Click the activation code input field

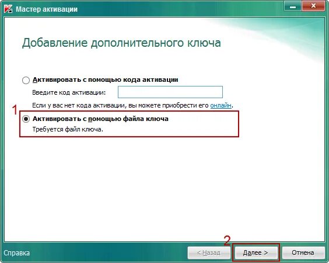[170, 92]
